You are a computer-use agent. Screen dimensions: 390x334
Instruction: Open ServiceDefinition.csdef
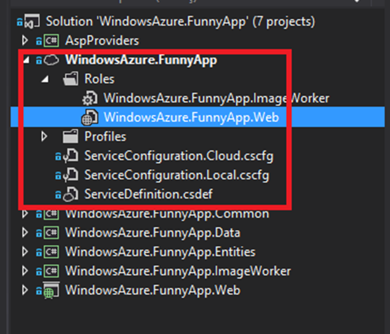[x=148, y=194]
